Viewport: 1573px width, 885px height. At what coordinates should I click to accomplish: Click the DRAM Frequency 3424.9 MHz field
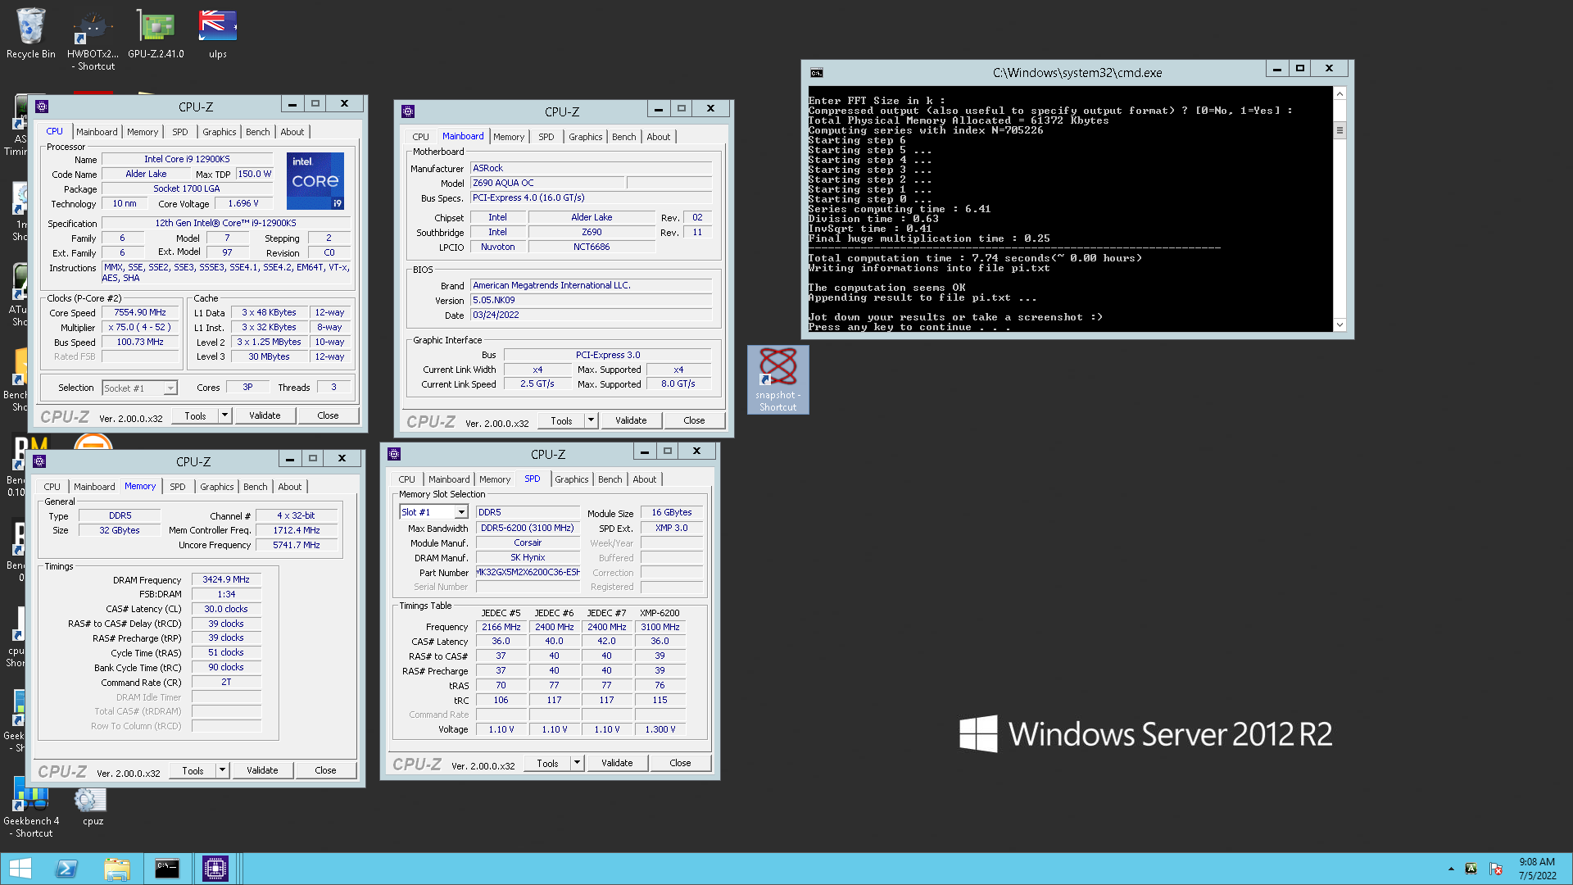click(226, 579)
